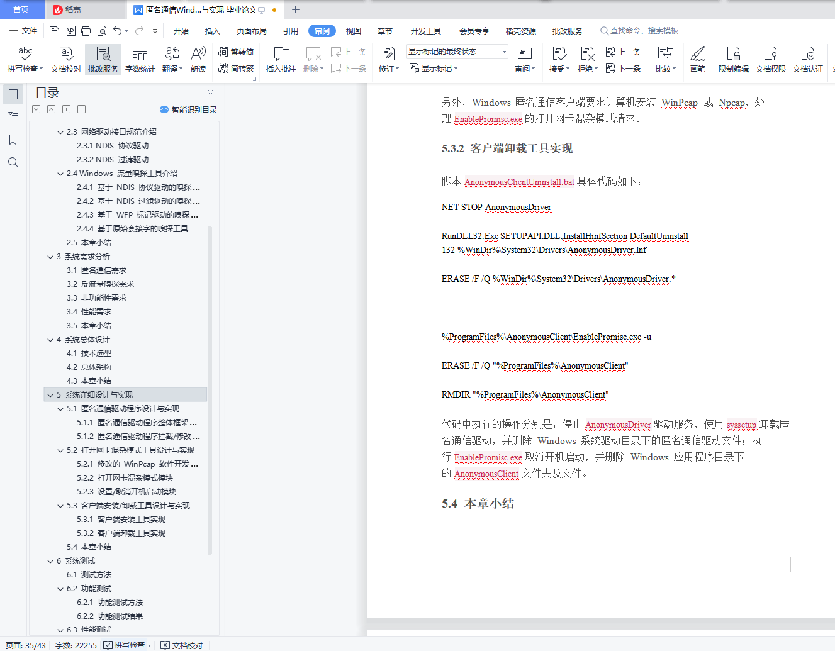Convert text with 繁转简
Image resolution: width=835 pixels, height=651 pixels.
point(236,52)
